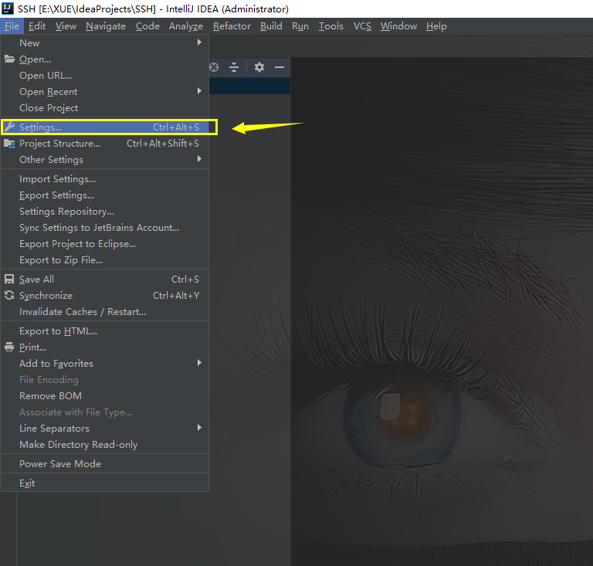Choose Invalidate Caches / Restart...
This screenshot has height=566, width=593.
tap(105, 312)
